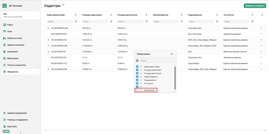Viewport: 269px width, 134px height.
Task: Expand БА Тестовая organization chevron
Action: pos(37,6)
